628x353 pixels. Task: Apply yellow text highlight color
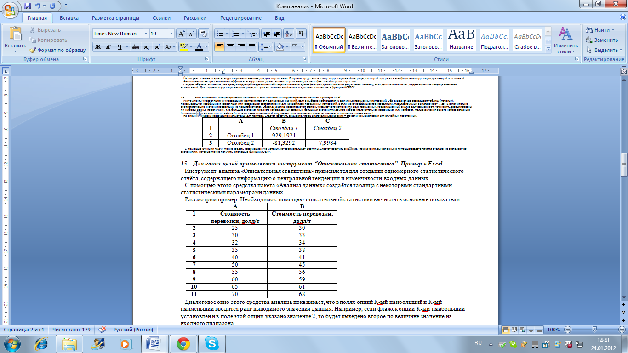[x=183, y=47]
